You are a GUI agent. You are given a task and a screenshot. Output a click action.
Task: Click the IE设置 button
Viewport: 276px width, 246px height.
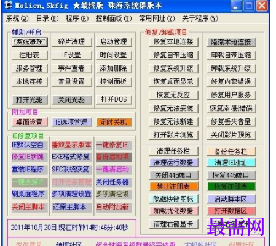(x=71, y=55)
